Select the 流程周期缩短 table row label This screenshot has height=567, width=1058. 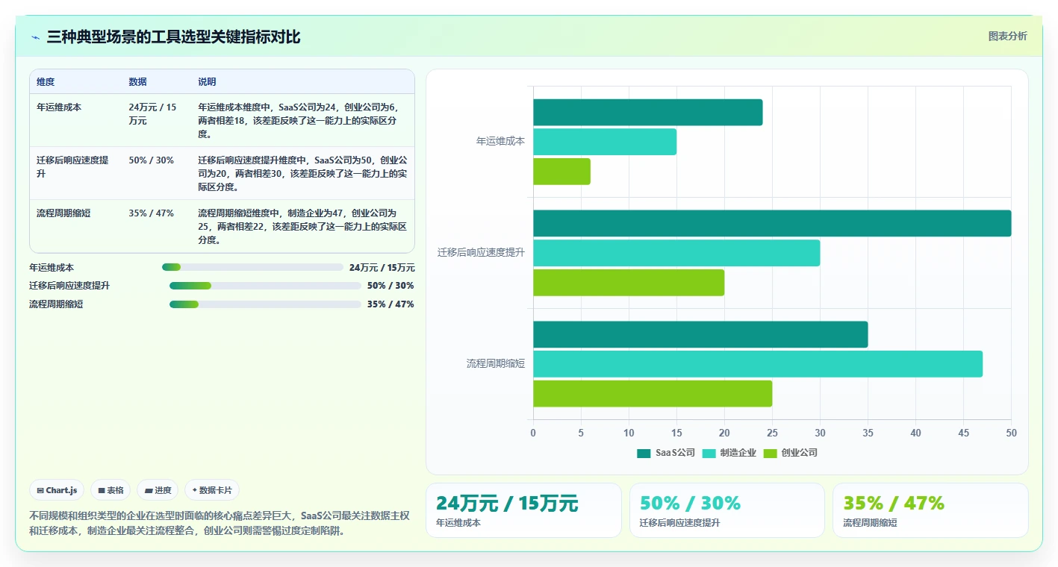pyautogui.click(x=63, y=213)
